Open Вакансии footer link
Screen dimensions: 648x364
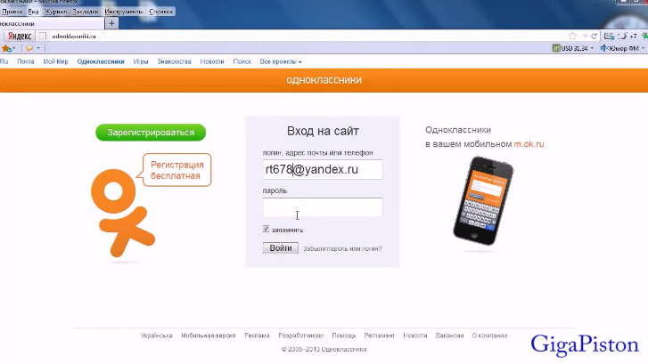449,336
